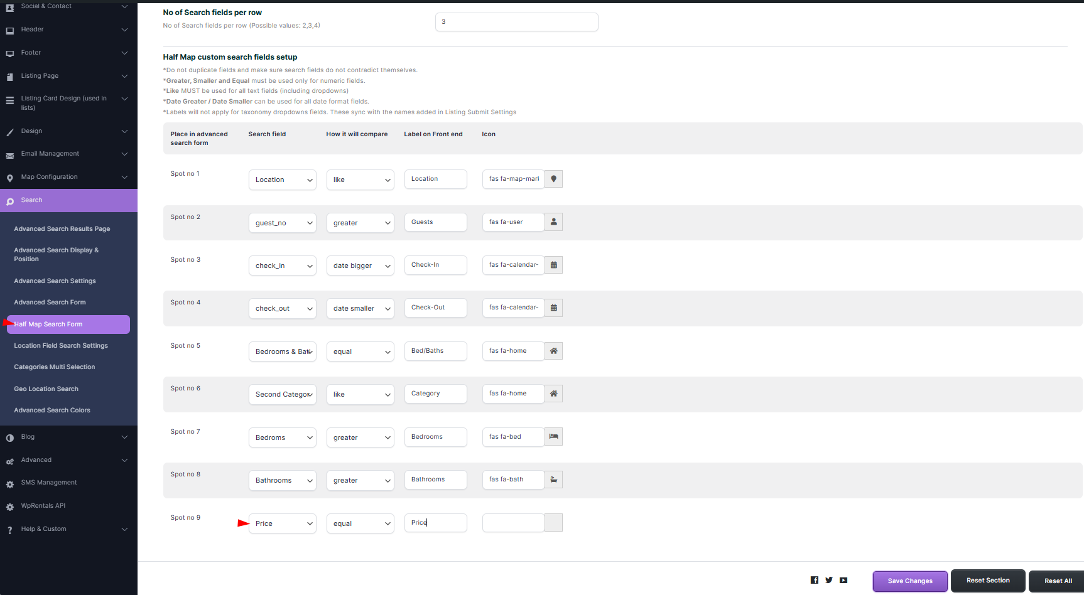Click the calendar icon for Check-In row
1084x595 pixels.
[553, 265]
